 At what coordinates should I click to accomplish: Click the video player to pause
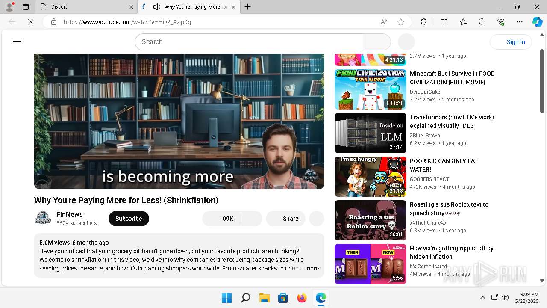pyautogui.click(x=179, y=121)
